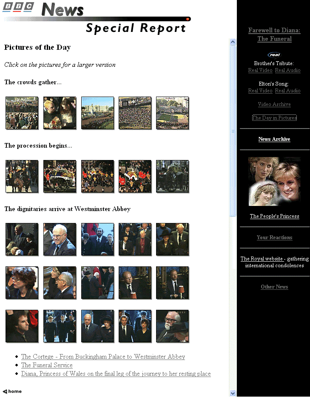Open the bearded man with glasses thumbnail
Image resolution: width=310 pixels, height=397 pixels.
[173, 326]
